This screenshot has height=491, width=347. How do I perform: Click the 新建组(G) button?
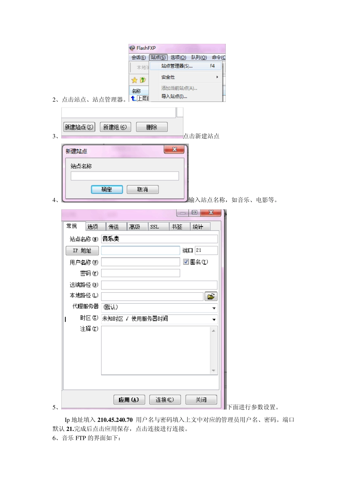click(x=115, y=127)
